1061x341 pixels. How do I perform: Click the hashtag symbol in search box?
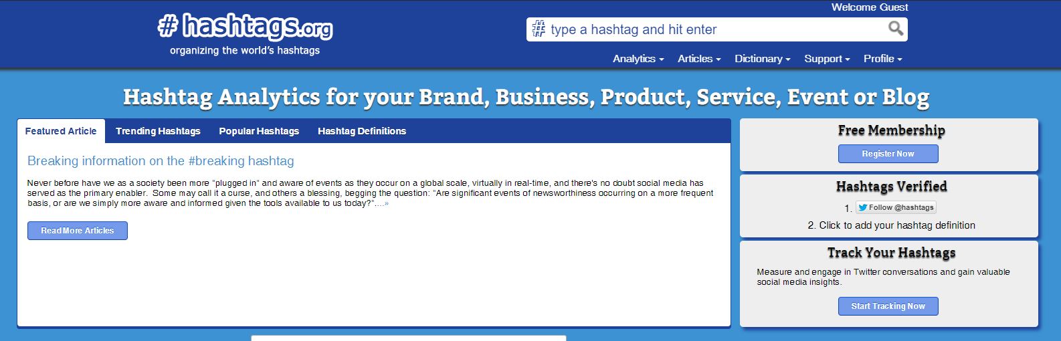tap(539, 29)
